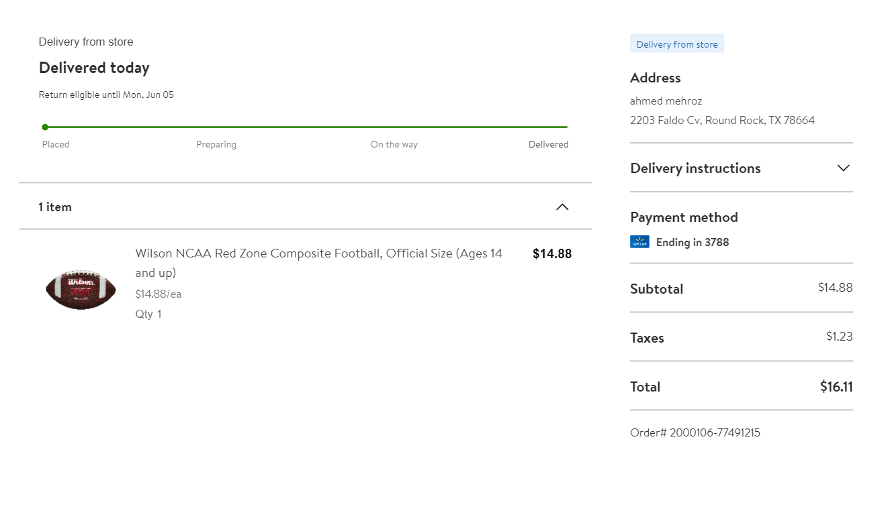
Task: Click the $14.88 item price
Action: tap(552, 253)
